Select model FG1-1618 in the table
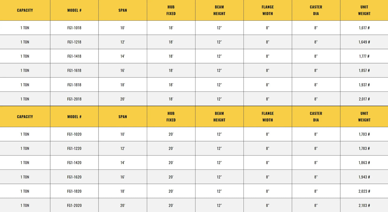 pyautogui.click(x=74, y=70)
